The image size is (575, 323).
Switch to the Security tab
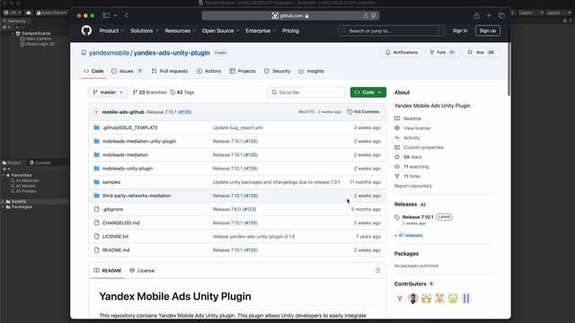tap(278, 71)
